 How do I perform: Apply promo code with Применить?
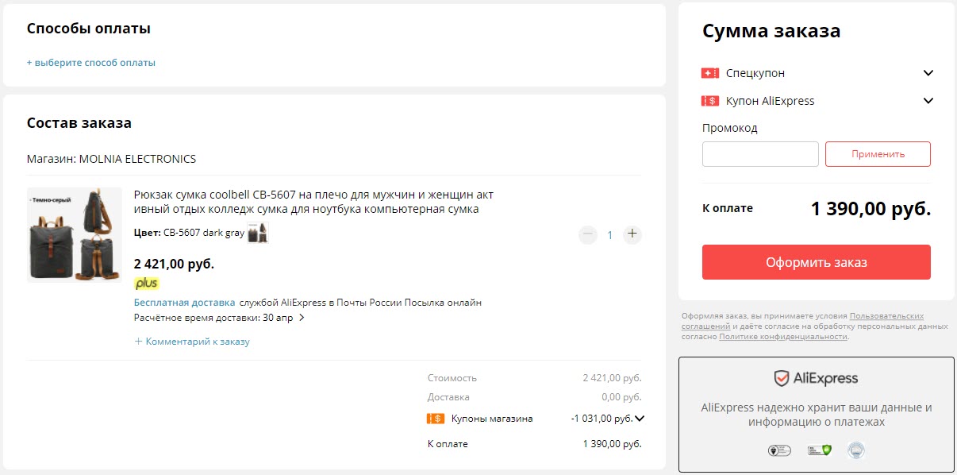[x=878, y=153]
